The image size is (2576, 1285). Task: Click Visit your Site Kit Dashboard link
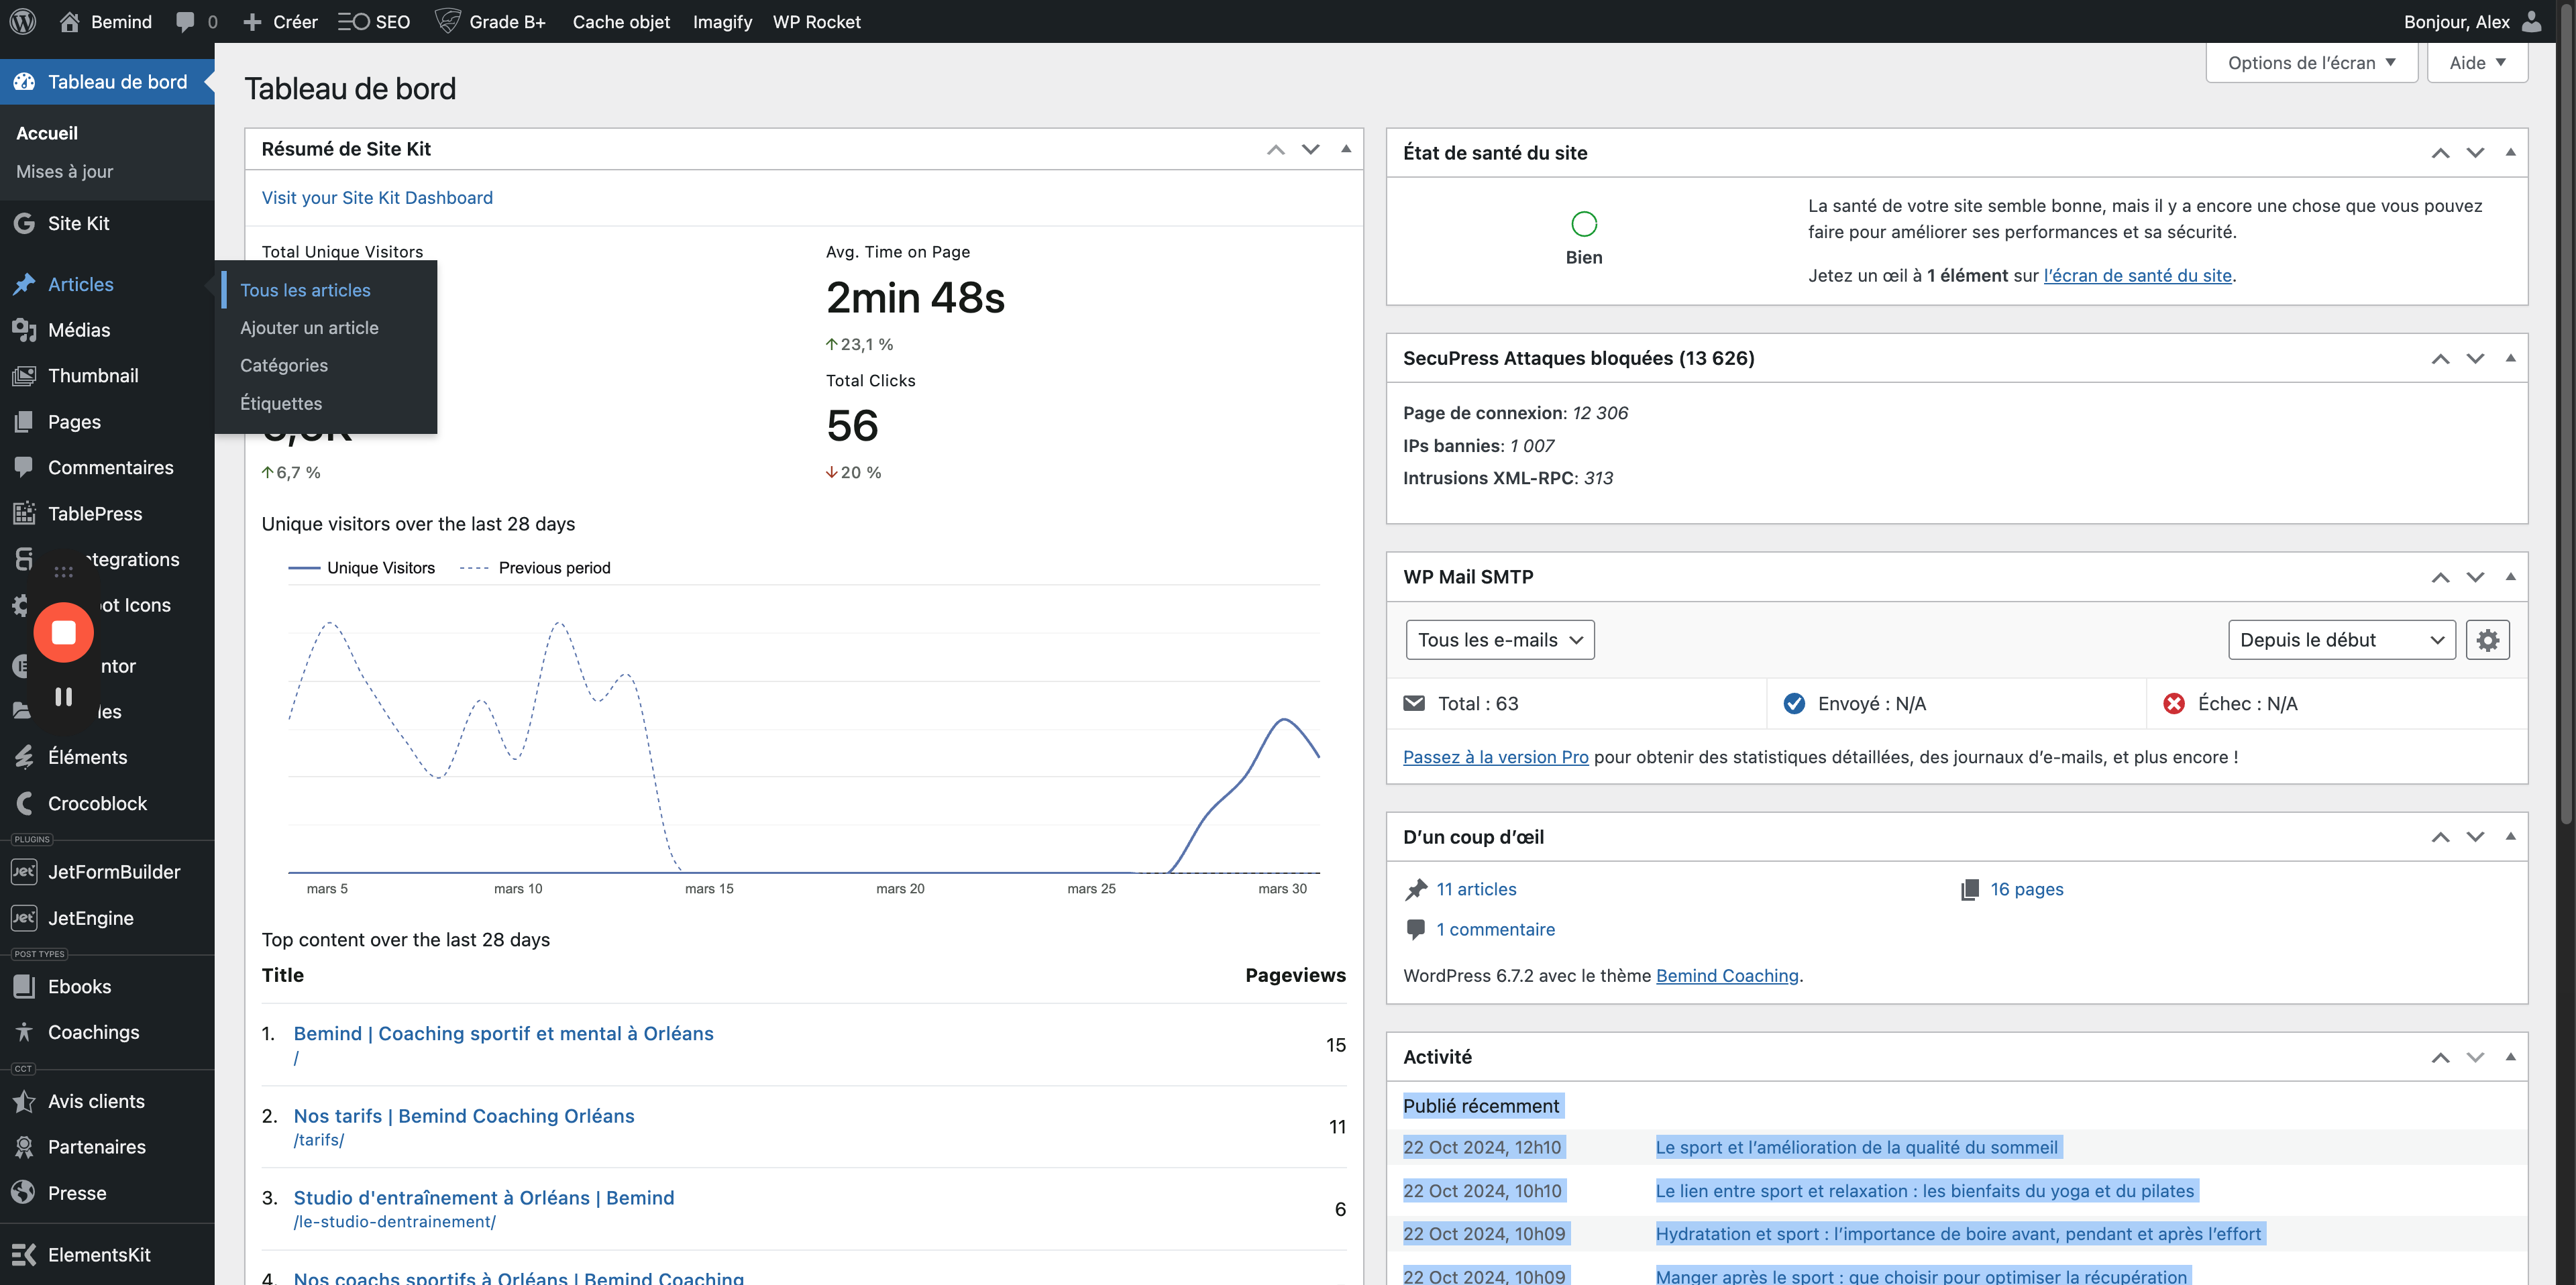tap(377, 197)
